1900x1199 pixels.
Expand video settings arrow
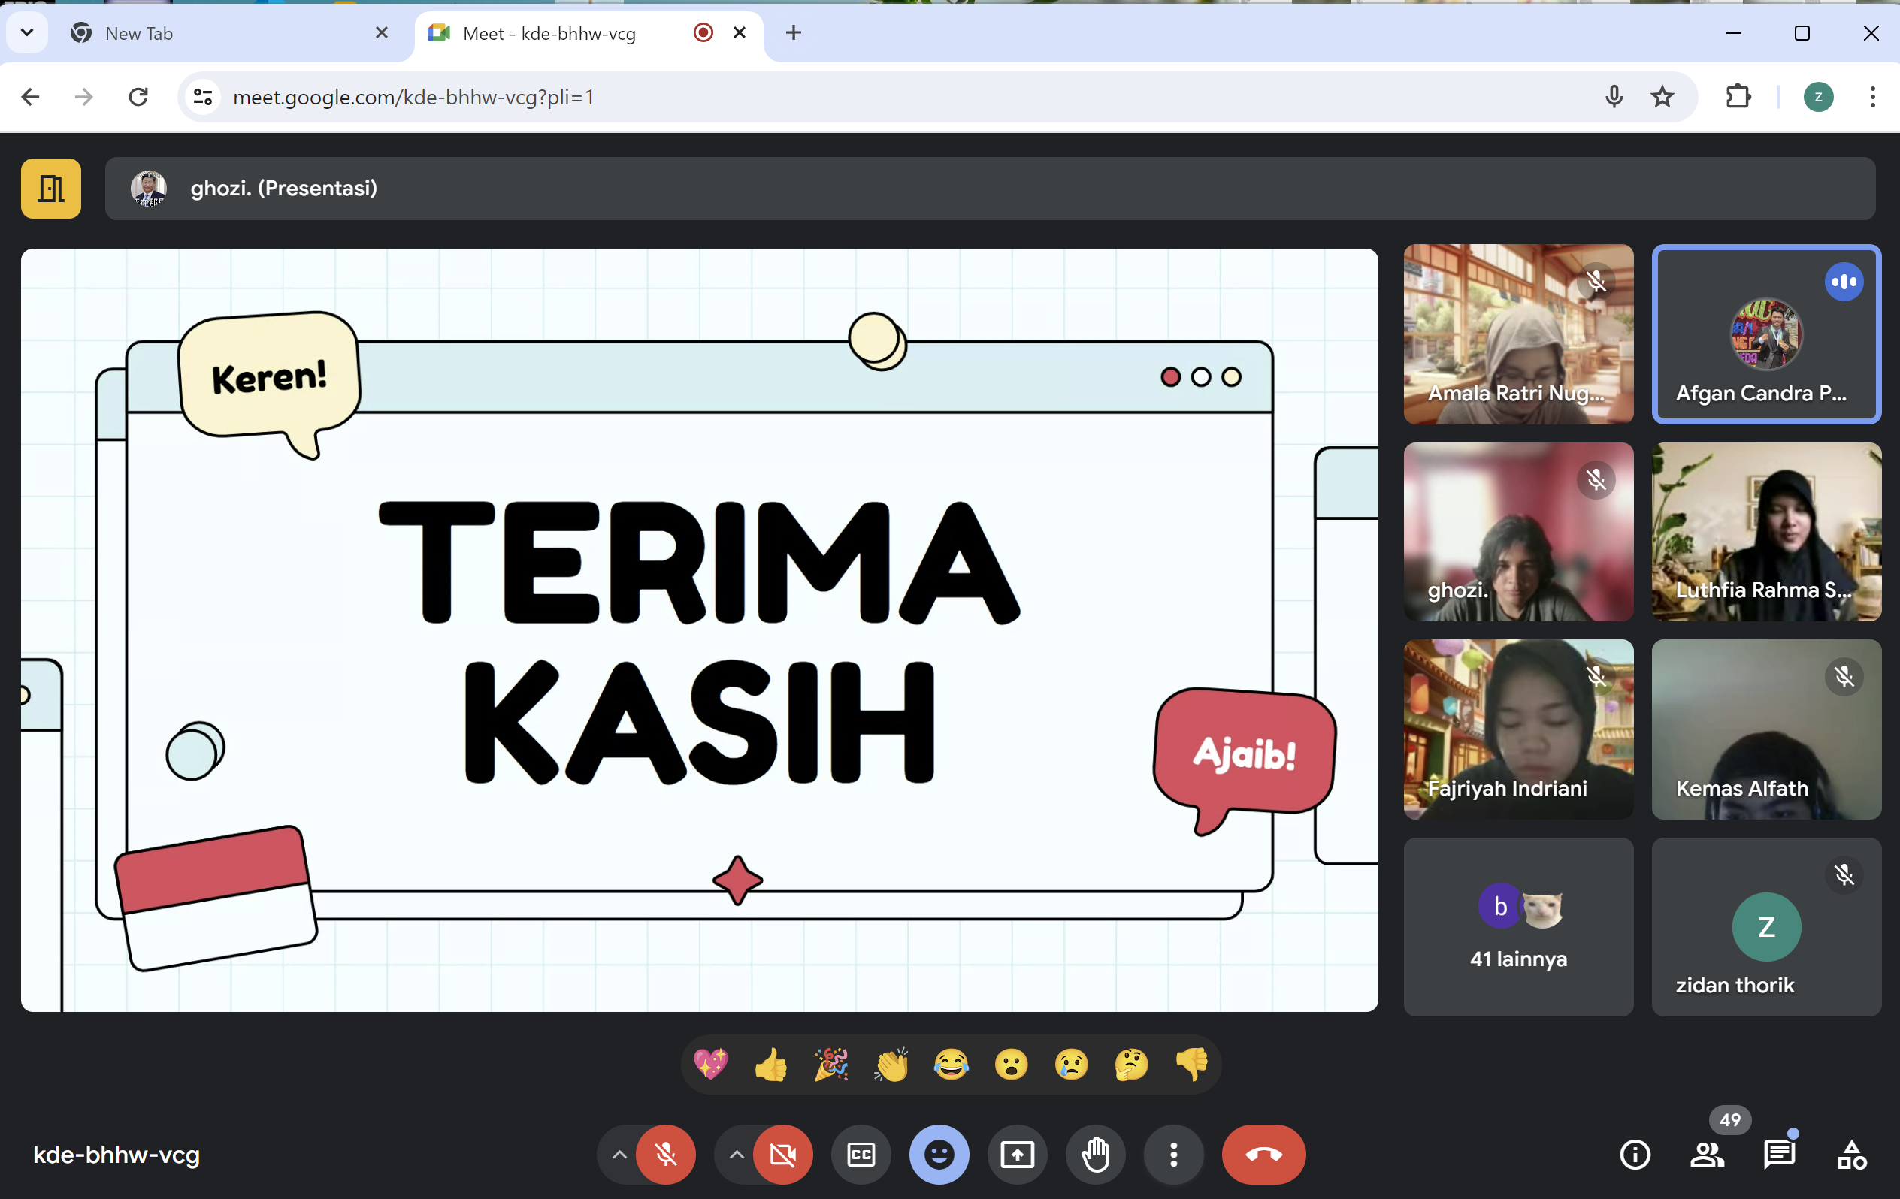736,1155
